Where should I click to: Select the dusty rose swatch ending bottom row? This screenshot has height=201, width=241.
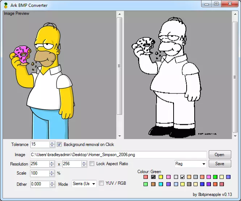(222, 184)
